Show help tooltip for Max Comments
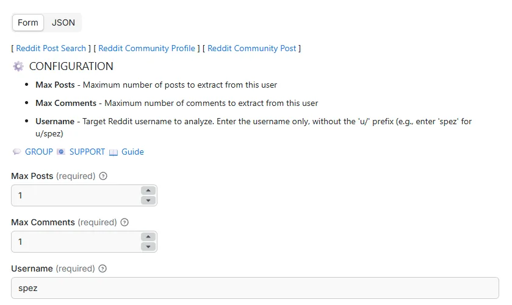Screen dimensions: 512x305 coord(124,222)
